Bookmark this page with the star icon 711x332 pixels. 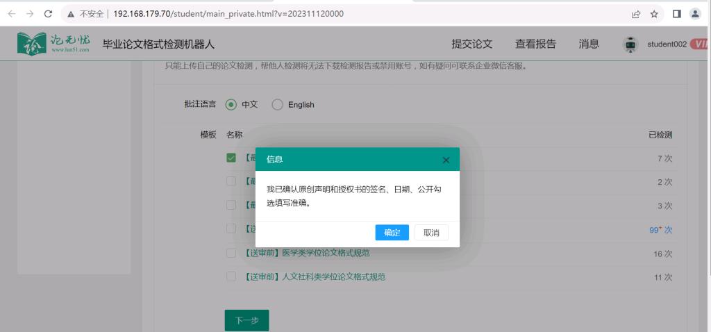click(654, 14)
